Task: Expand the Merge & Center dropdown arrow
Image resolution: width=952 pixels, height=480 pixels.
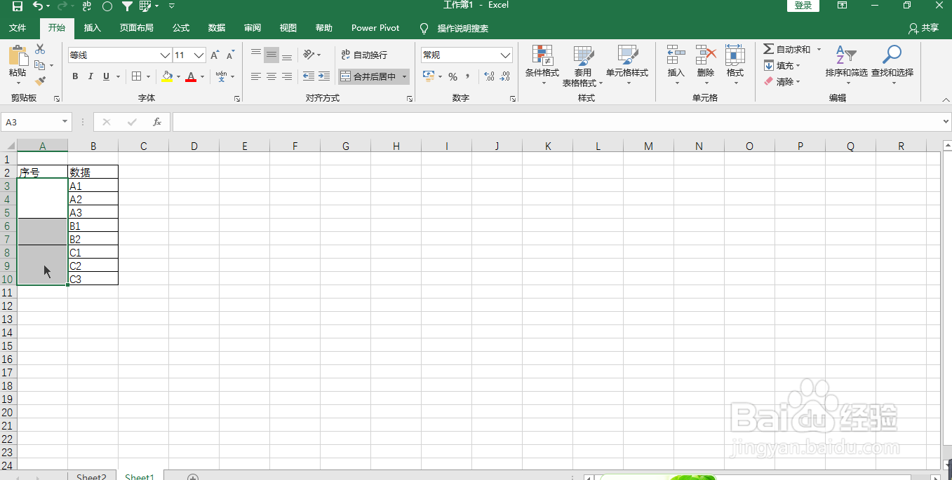Action: click(405, 76)
